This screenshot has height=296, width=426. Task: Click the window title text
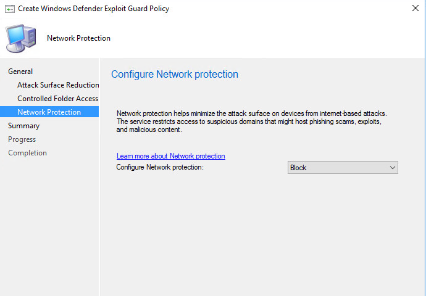(x=94, y=9)
